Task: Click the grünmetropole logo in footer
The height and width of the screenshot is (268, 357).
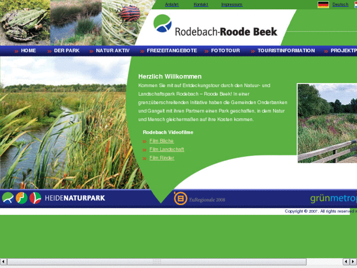Action: tap(333, 199)
